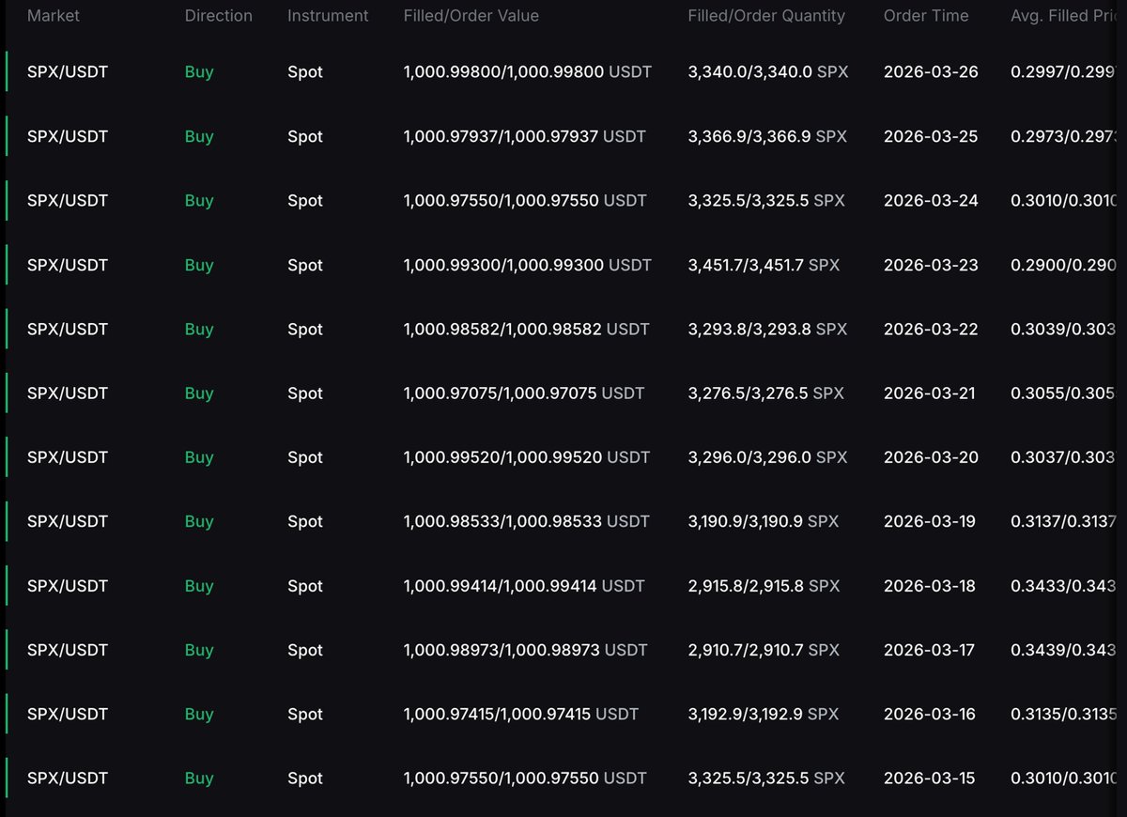Click the Direction column header
The height and width of the screenshot is (817, 1127).
[x=219, y=15]
